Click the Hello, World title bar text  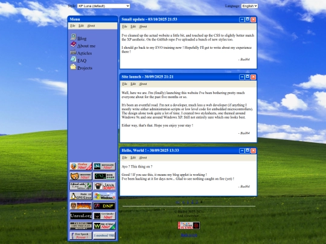point(150,151)
